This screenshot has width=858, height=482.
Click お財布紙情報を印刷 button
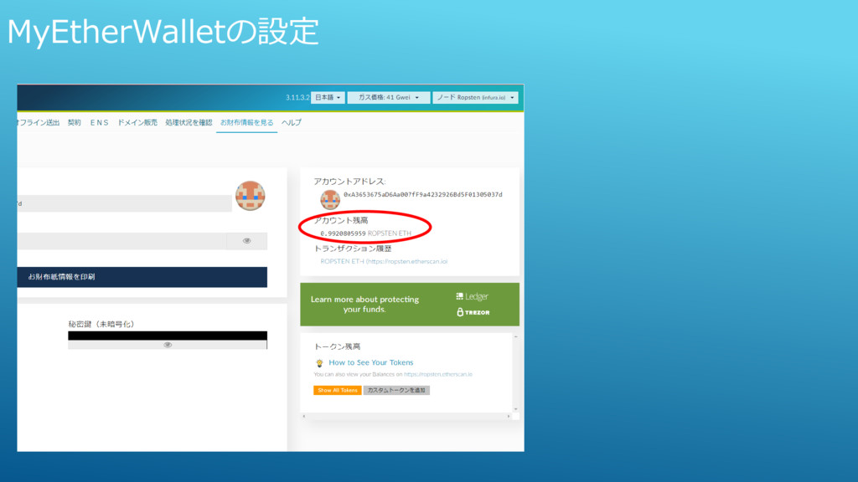pyautogui.click(x=142, y=277)
